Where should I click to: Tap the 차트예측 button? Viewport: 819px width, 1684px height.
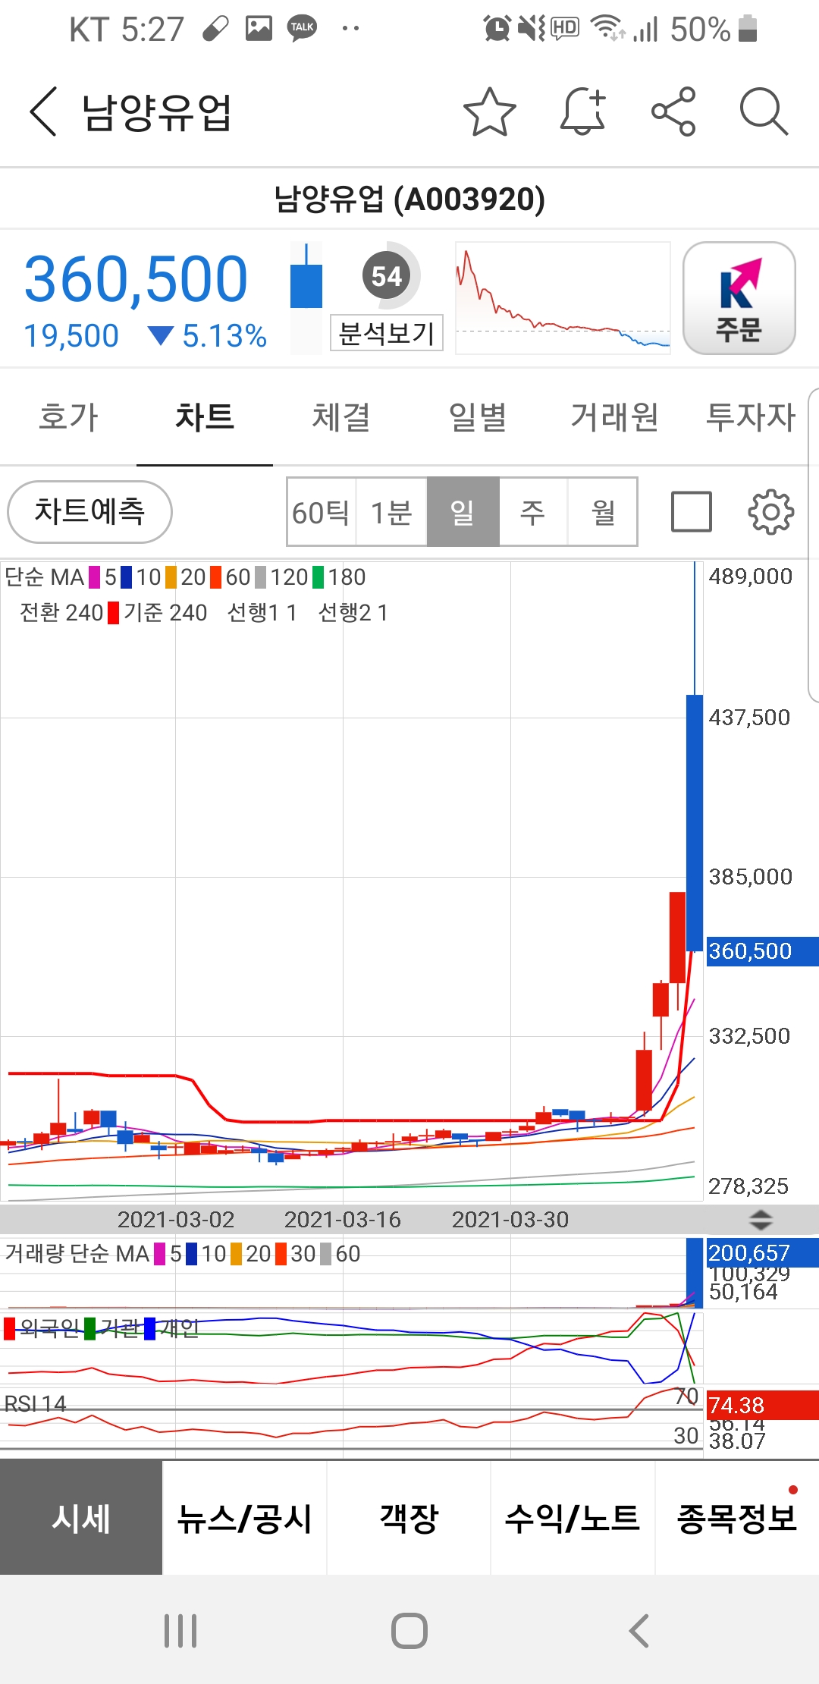point(89,512)
